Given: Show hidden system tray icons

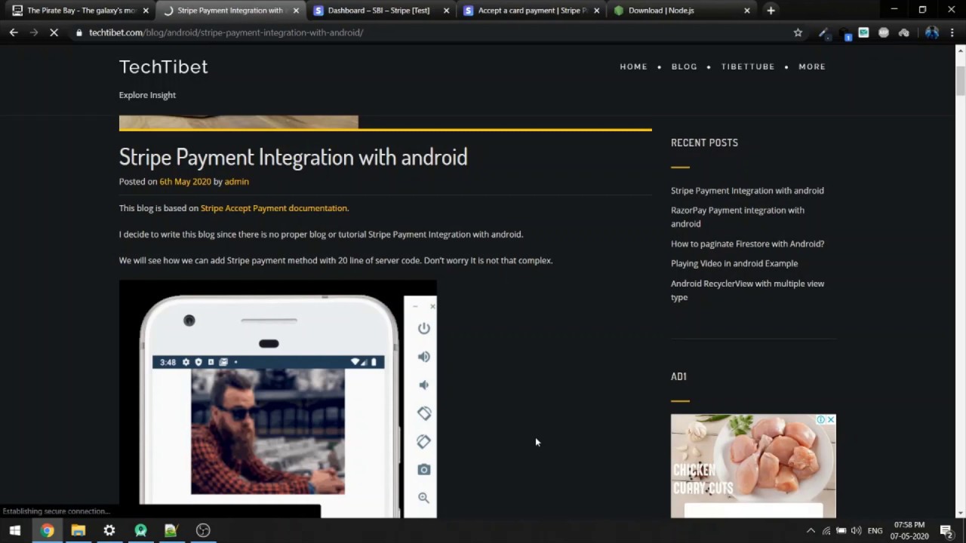Looking at the screenshot, I should point(811,531).
